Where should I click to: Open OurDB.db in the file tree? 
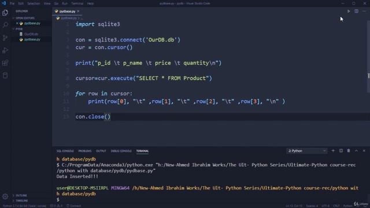pos(31,34)
